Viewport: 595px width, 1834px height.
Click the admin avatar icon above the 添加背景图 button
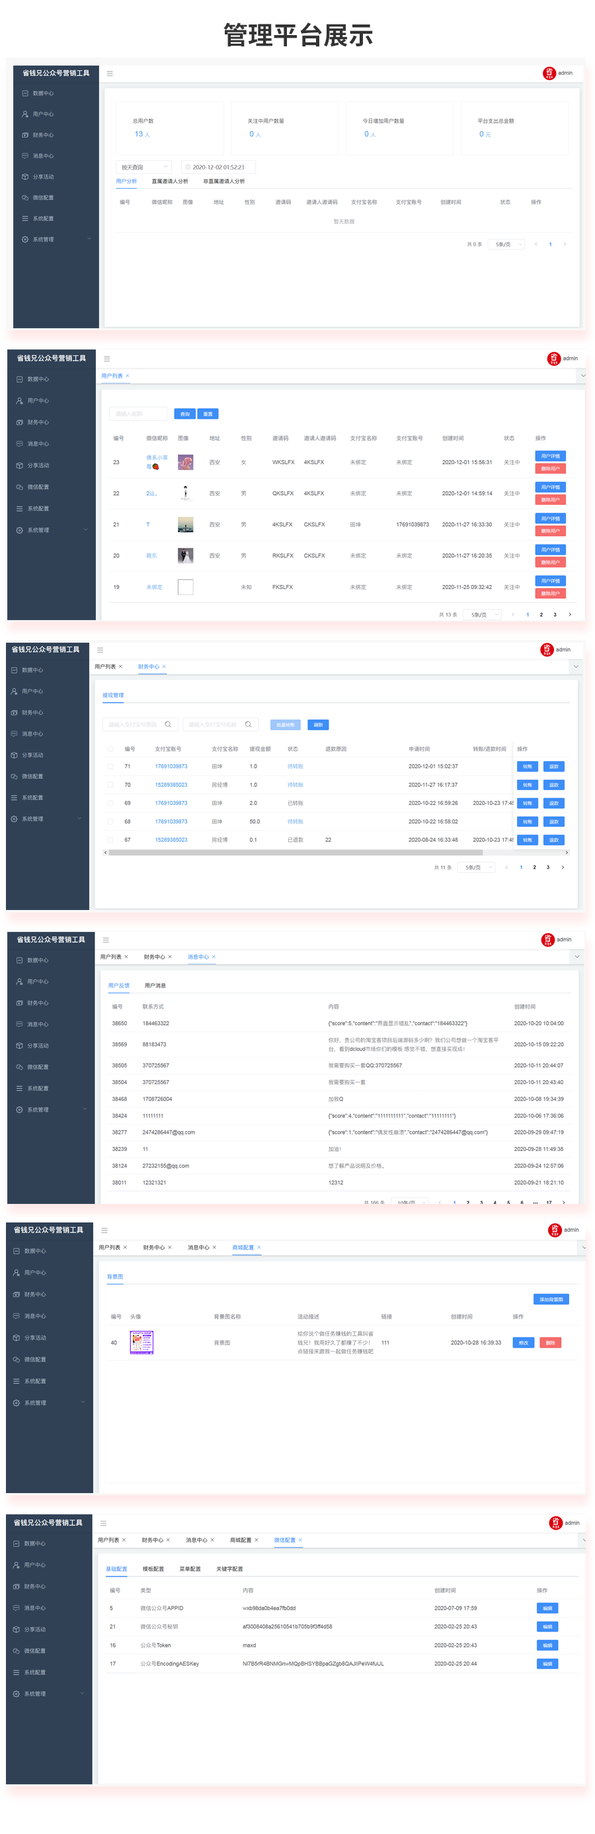555,1230
